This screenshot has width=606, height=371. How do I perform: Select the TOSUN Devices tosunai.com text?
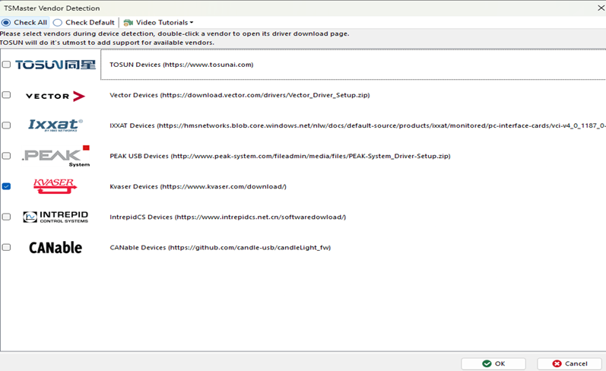181,65
